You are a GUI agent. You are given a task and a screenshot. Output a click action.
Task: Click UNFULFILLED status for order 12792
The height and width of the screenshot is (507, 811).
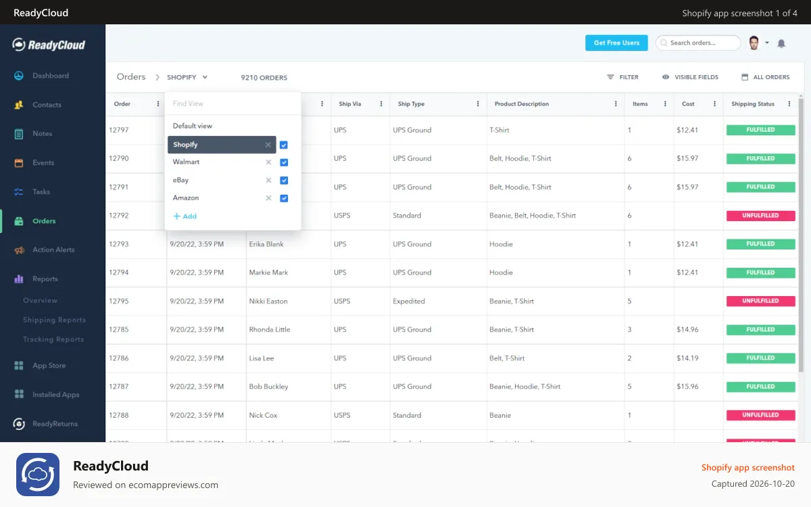click(x=760, y=216)
